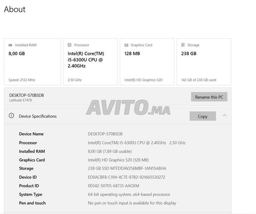The width and height of the screenshot is (256, 214).
Task: Click the Processor card title
Action: [82, 45]
